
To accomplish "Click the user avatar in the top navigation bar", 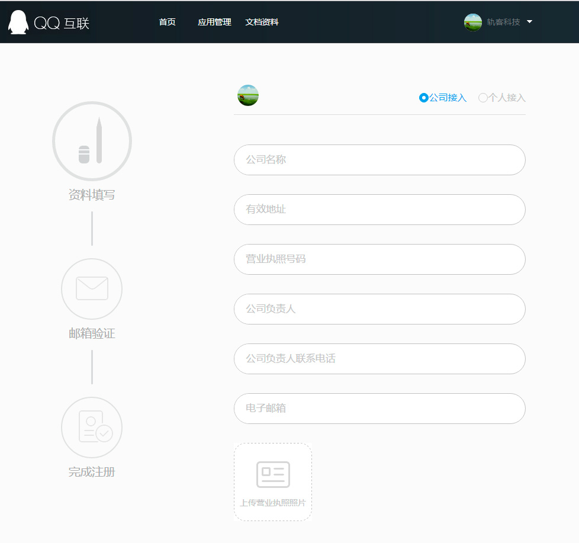I will (473, 23).
